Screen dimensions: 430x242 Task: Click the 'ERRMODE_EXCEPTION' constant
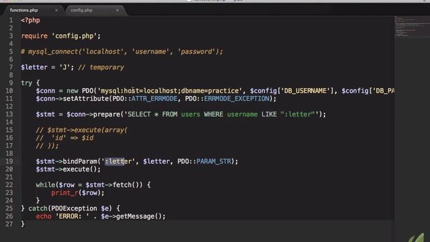236,99
